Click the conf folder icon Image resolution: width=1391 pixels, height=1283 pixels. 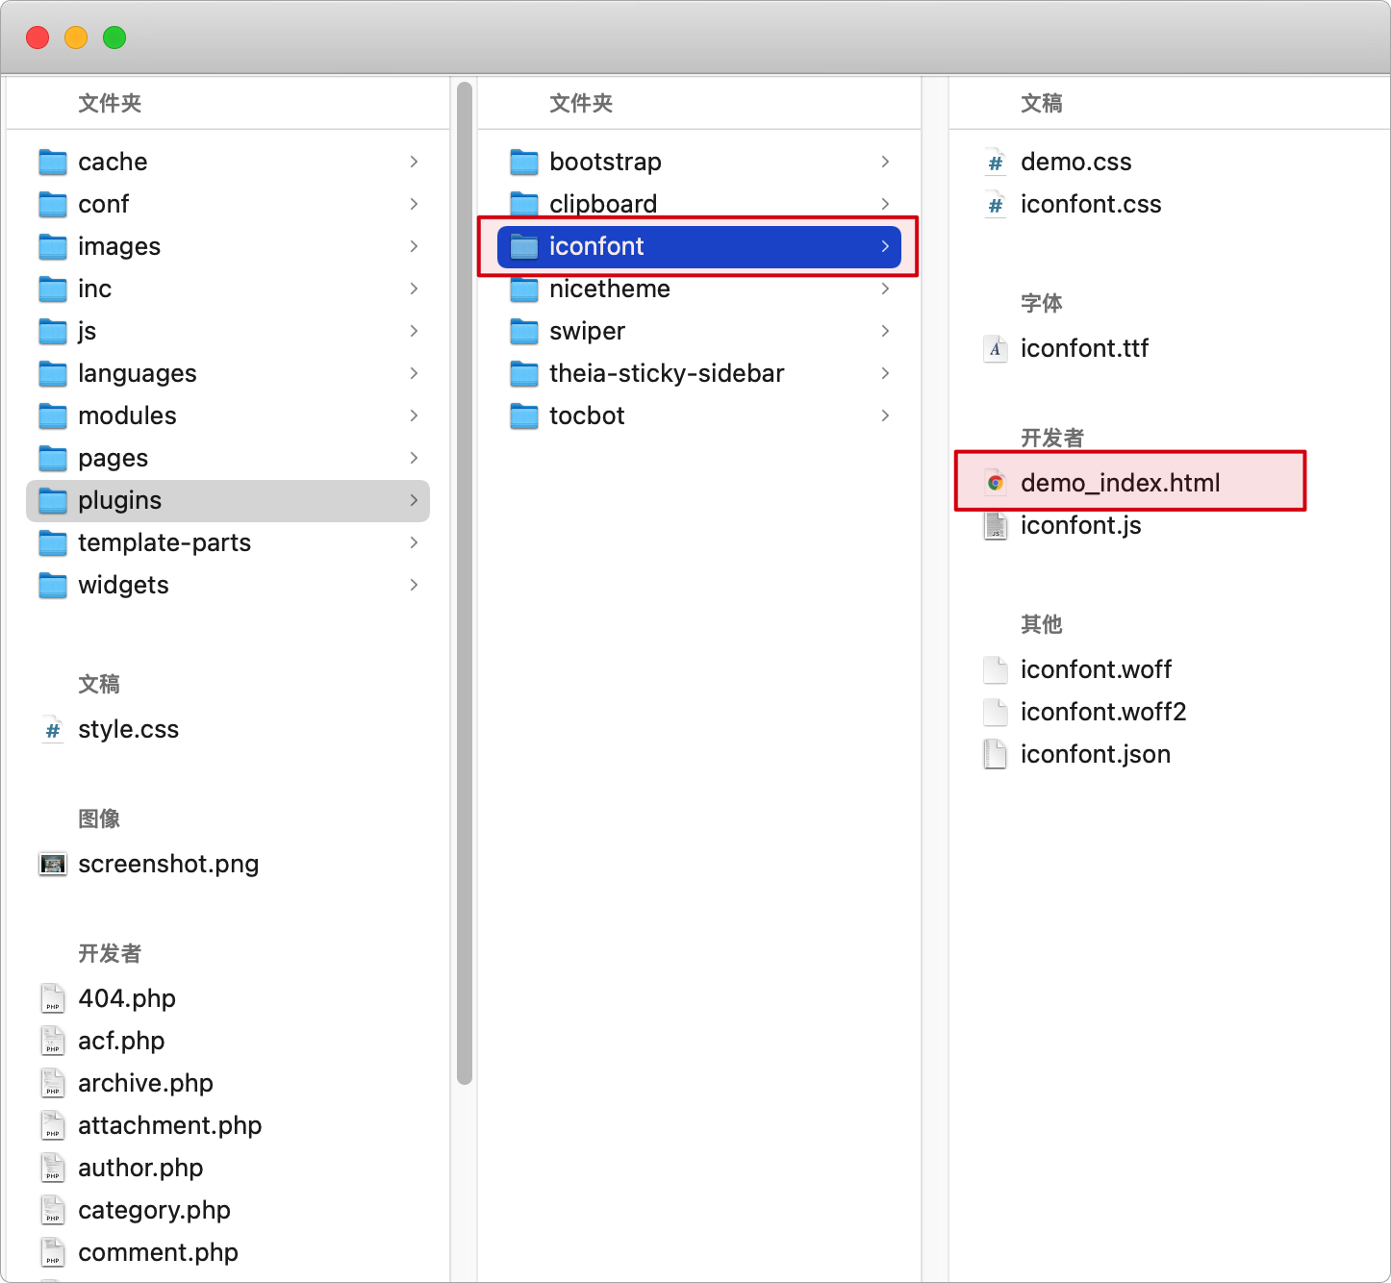[x=53, y=204]
